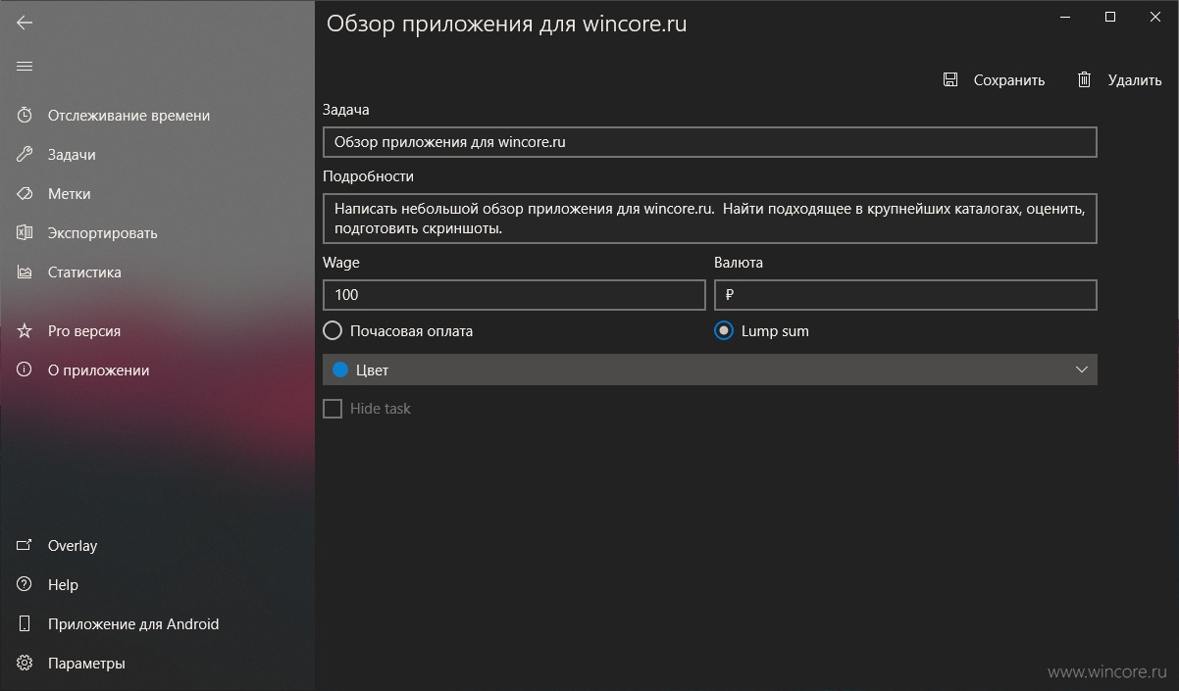1179x691 pixels.
Task: Click the Excel export icon
Action: pos(26,232)
